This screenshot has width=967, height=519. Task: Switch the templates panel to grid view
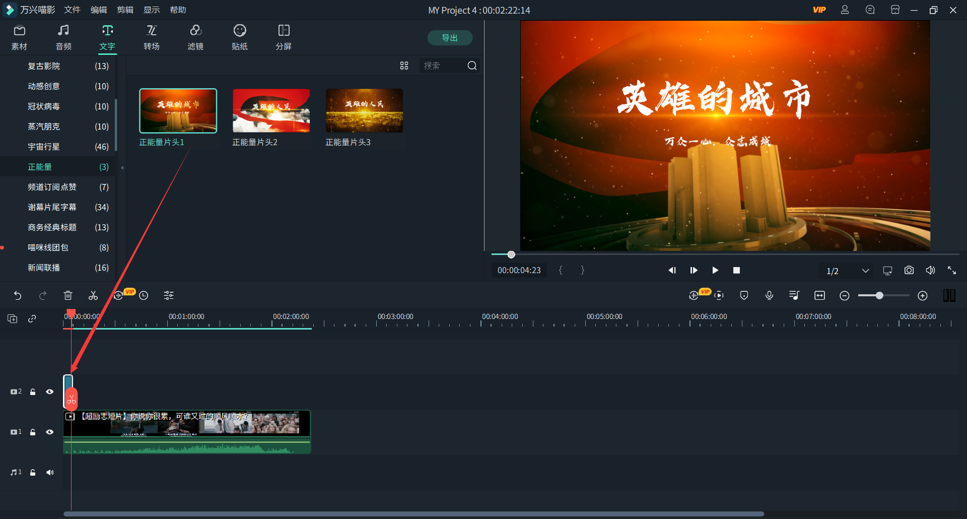pyautogui.click(x=404, y=66)
